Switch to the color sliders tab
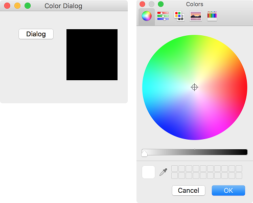Image resolution: width=253 pixels, height=203 pixels. pyautogui.click(x=163, y=16)
